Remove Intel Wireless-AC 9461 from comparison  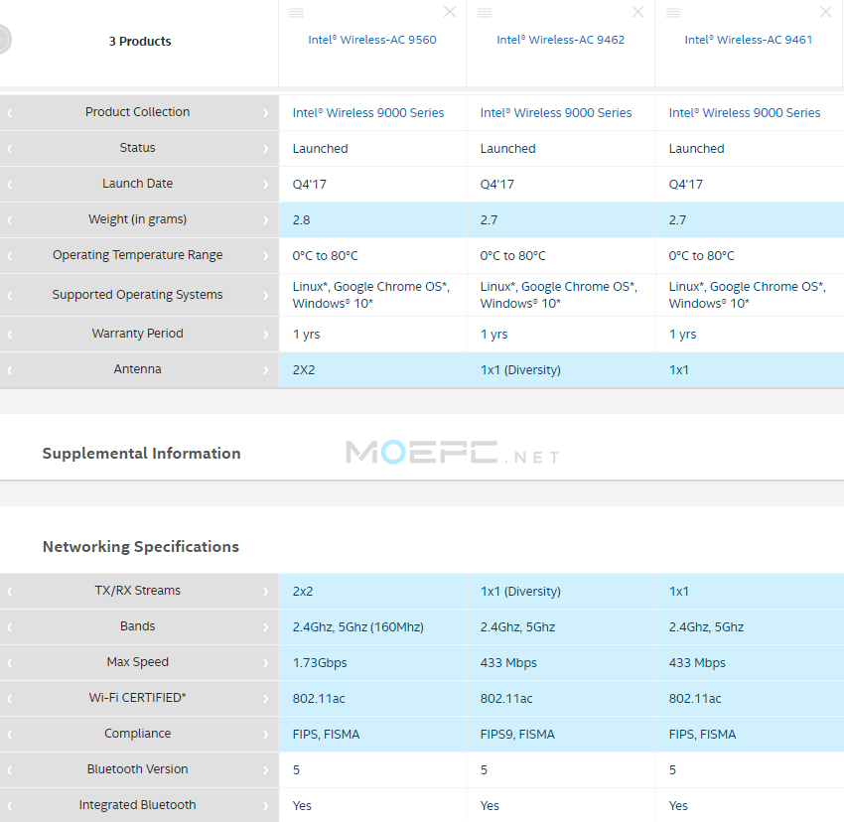tap(825, 12)
